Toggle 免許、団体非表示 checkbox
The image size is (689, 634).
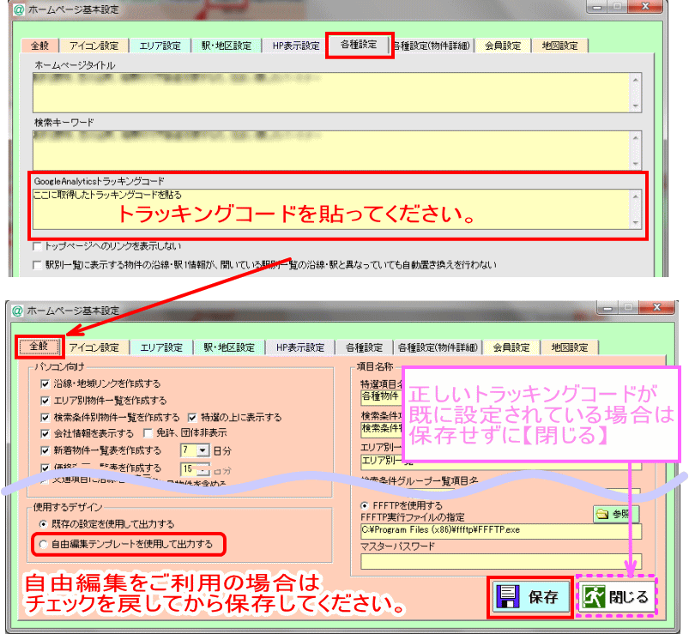[148, 433]
